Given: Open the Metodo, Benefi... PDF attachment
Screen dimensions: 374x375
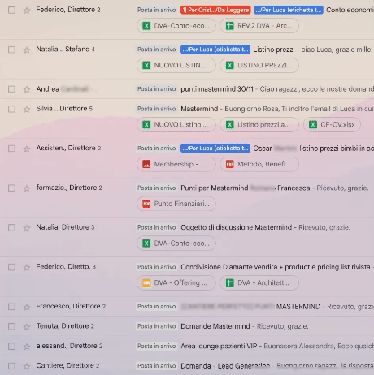Looking at the screenshot, I should (x=259, y=164).
